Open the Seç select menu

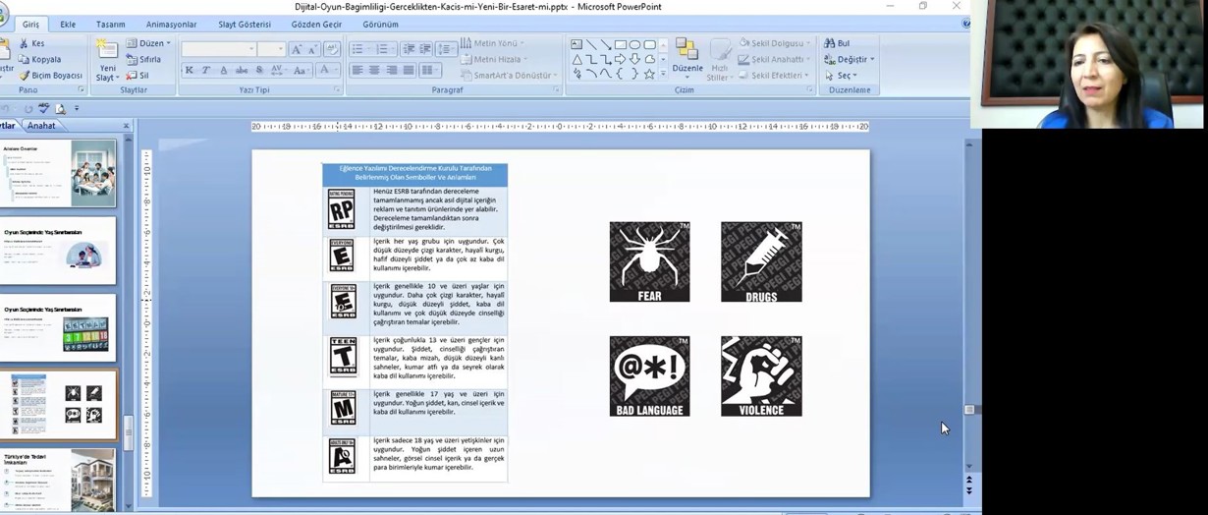tap(841, 75)
